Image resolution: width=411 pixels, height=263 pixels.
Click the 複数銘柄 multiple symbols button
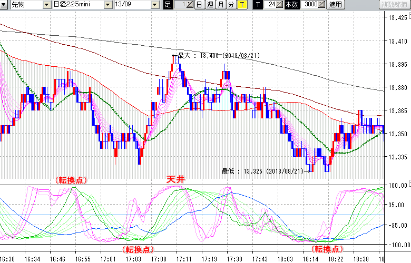pos(395,5)
